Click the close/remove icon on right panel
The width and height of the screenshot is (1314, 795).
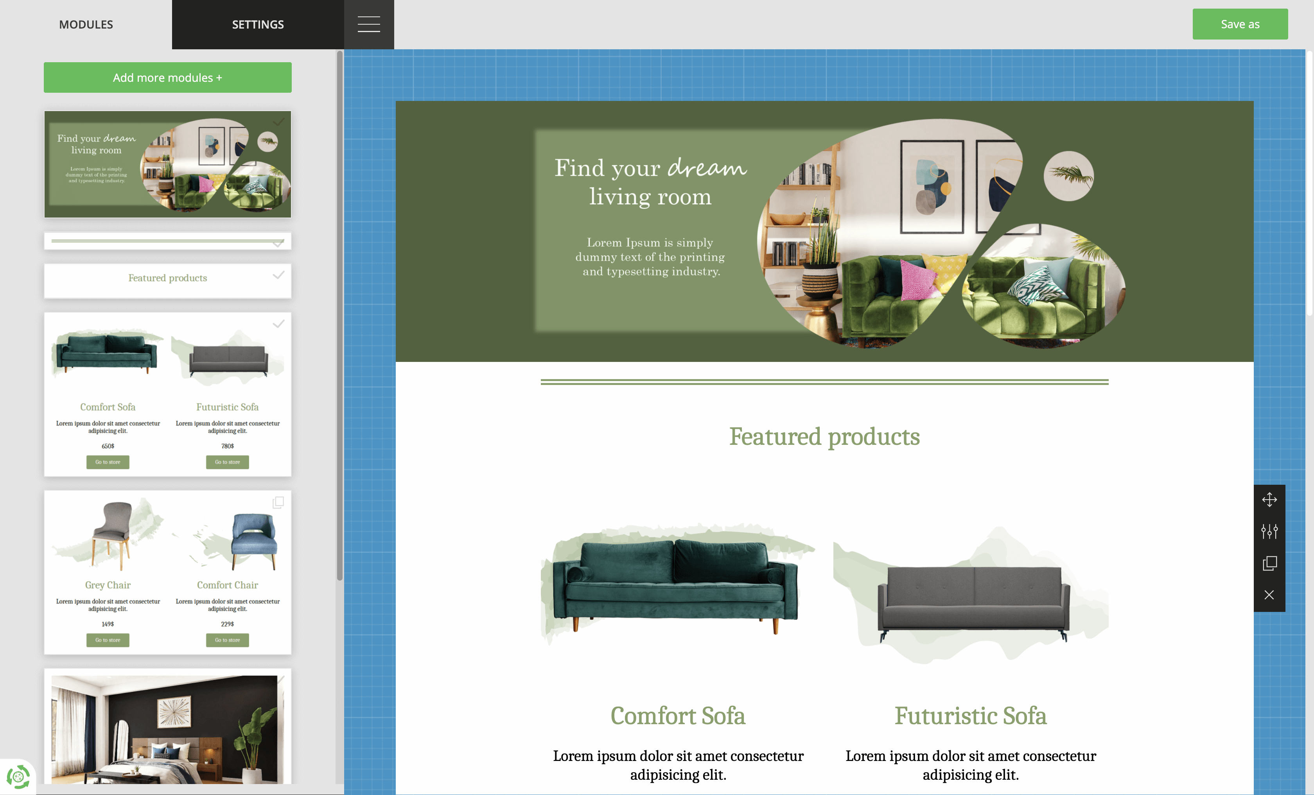click(x=1269, y=595)
